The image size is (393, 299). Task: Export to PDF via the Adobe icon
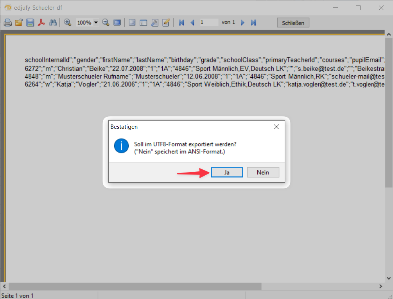coord(41,22)
